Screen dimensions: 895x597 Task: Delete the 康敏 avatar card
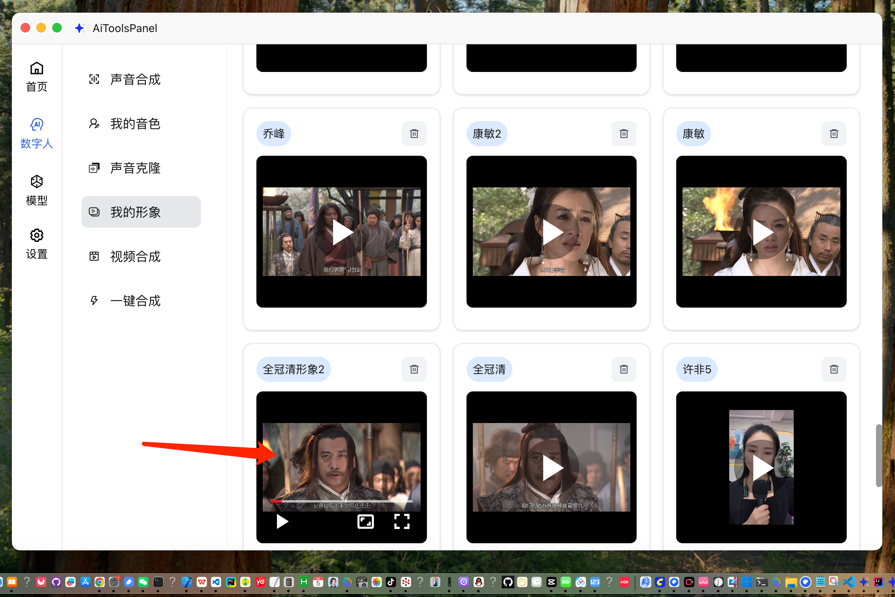(x=834, y=134)
